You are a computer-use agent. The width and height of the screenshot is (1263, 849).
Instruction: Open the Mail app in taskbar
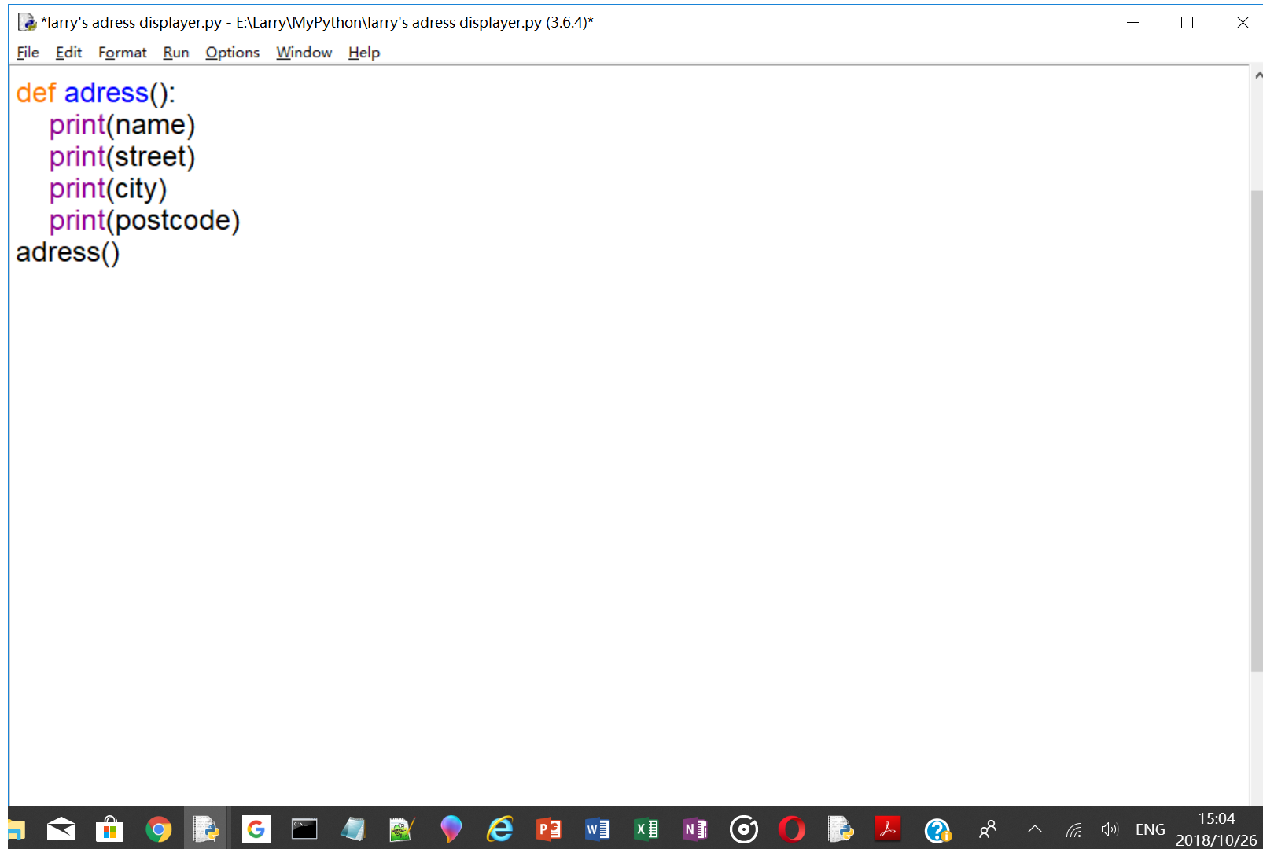pyautogui.click(x=61, y=829)
